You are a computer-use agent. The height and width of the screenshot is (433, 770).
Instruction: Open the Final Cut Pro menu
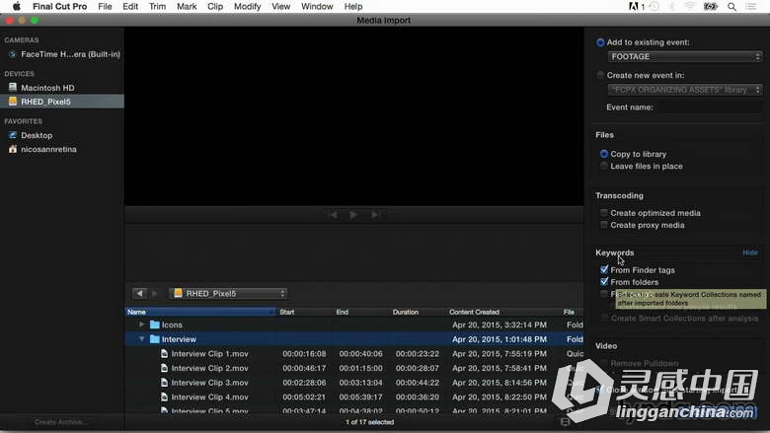click(x=59, y=6)
